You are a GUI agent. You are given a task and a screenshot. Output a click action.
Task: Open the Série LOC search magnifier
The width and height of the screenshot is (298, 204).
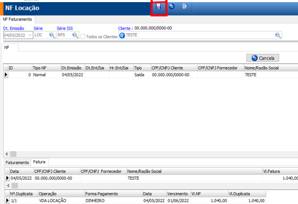pyautogui.click(x=52, y=35)
